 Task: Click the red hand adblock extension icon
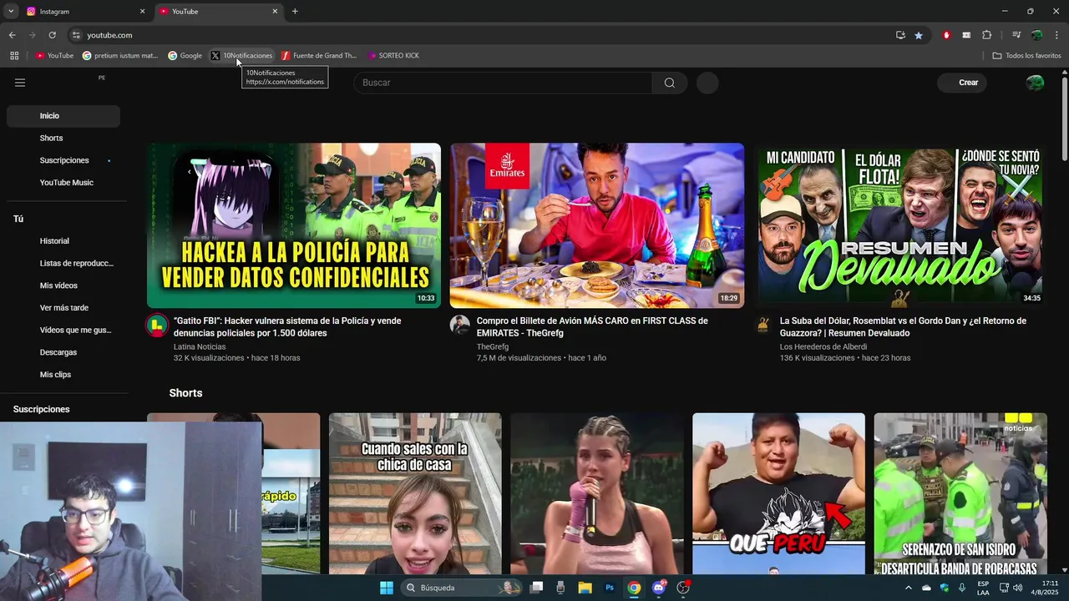(946, 35)
